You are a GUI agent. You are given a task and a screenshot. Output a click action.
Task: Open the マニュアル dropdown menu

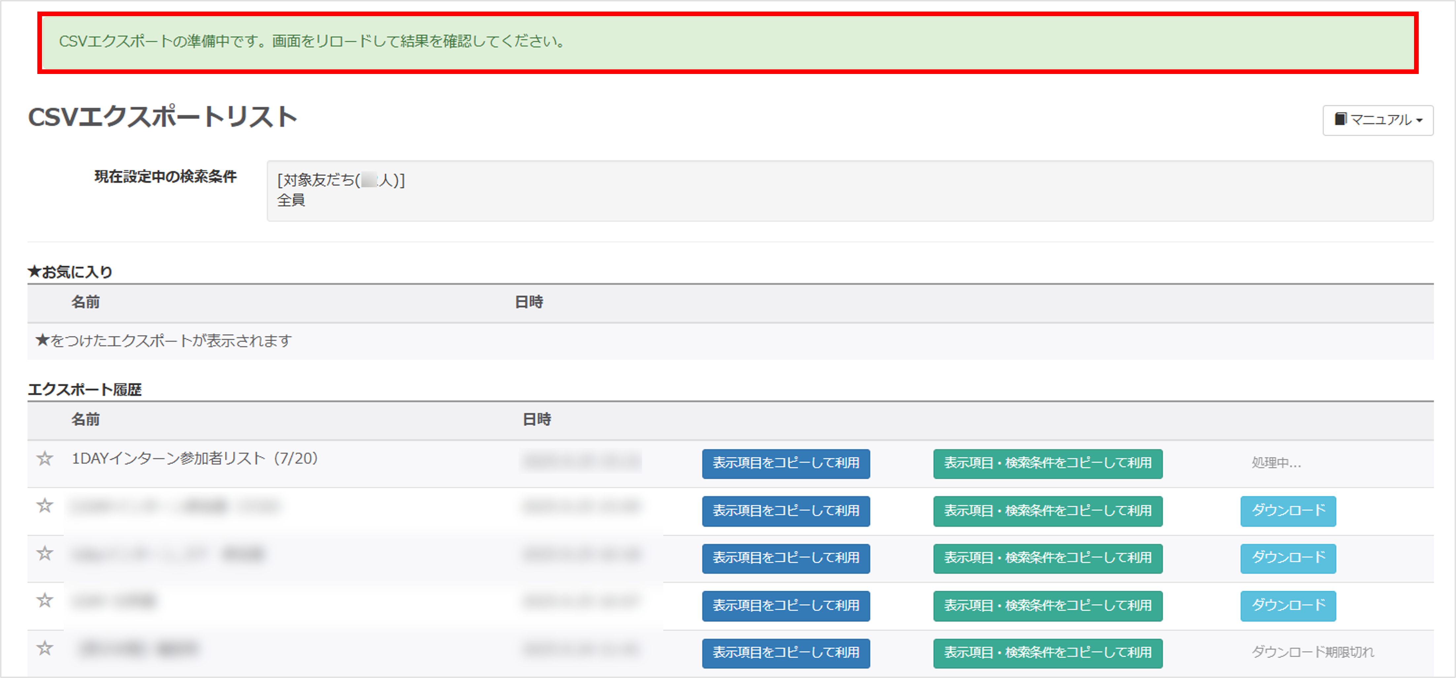1377,120
